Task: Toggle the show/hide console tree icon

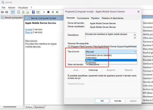Action: tap(13, 12)
